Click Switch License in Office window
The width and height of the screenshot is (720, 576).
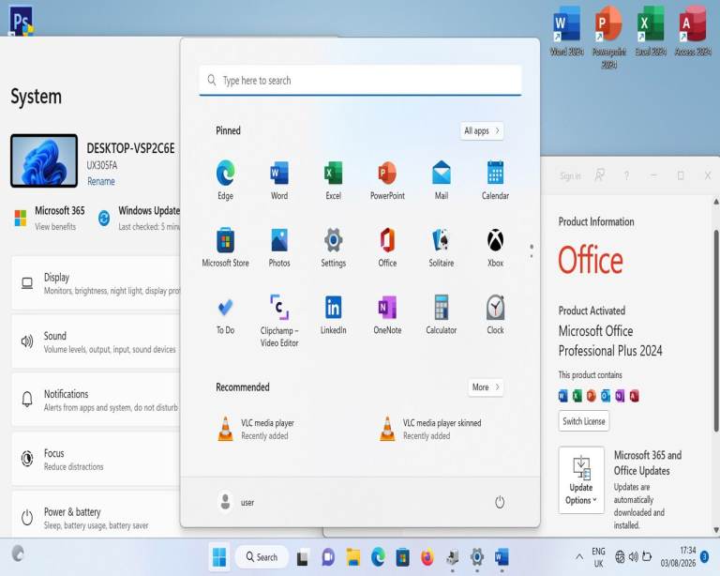[x=584, y=421]
